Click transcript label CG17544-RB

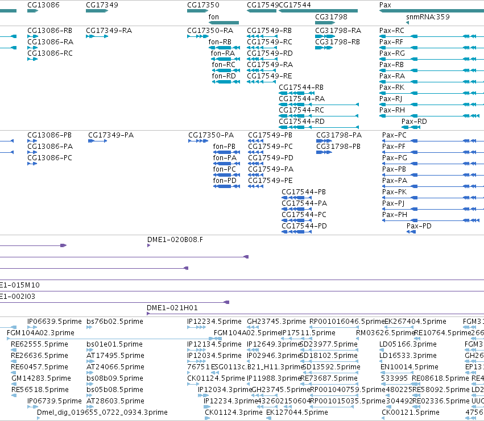301,87
